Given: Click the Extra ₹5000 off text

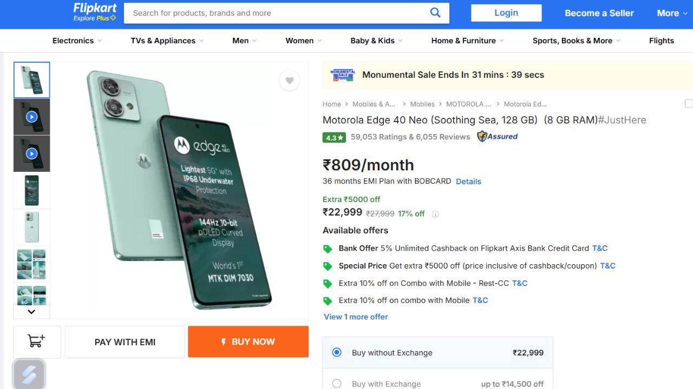Looking at the screenshot, I should [x=351, y=199].
